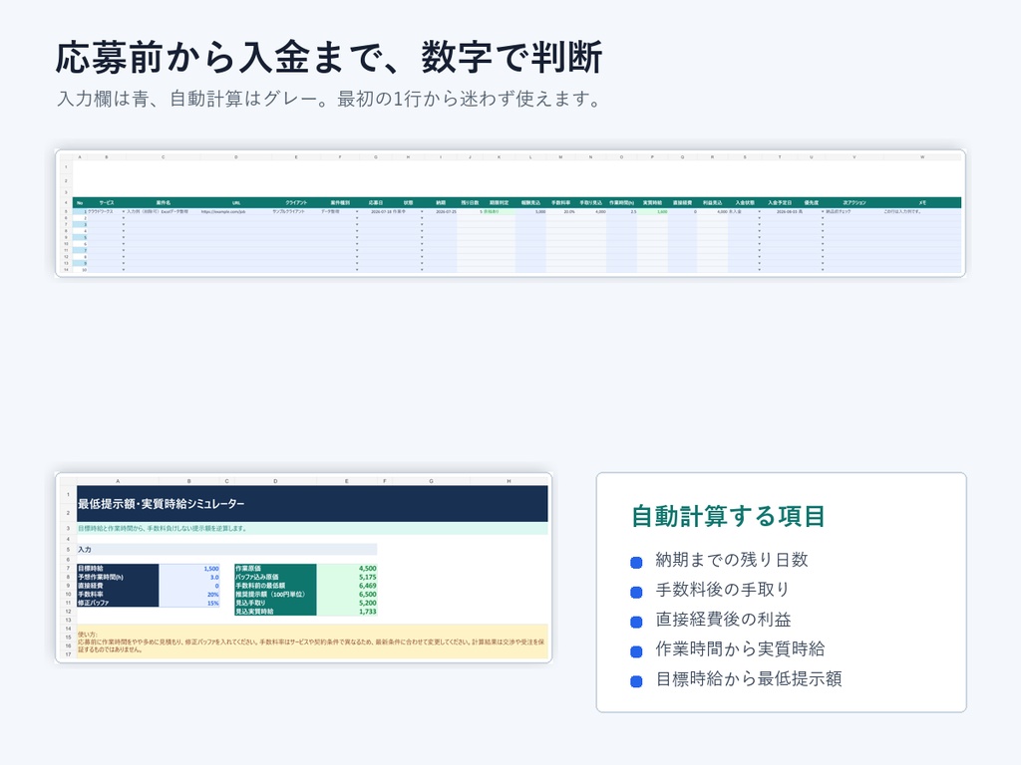Viewport: 1021px width, 765px height.
Task: Click the 自動計算する項目 heading
Action: coord(728,516)
